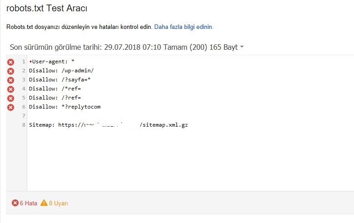
Task: Click error marker beside /?ref= line
Action: click(10, 98)
